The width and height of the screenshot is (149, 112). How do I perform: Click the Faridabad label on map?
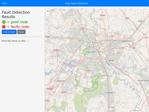click(109, 93)
